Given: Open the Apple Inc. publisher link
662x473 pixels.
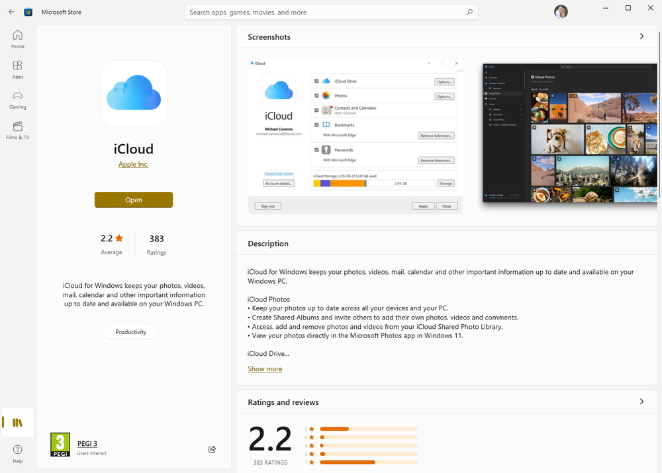Looking at the screenshot, I should [134, 164].
